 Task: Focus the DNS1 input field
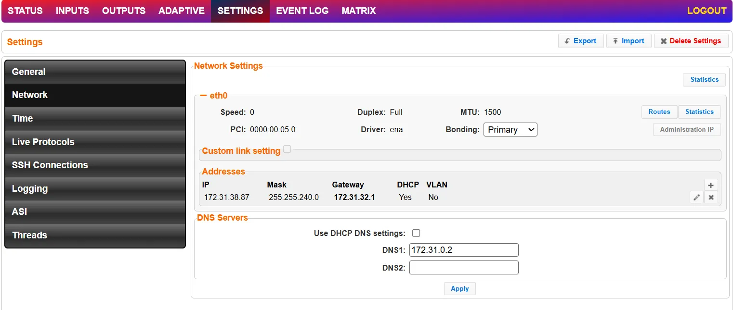point(464,250)
